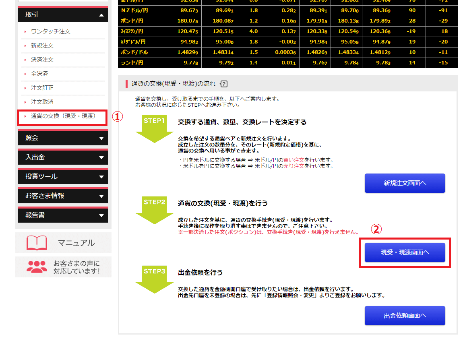Image resolution: width=465 pixels, height=341 pixels.
Task: Expand the 入出金 menu section
Action: [63, 157]
